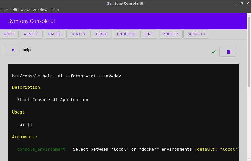The width and height of the screenshot is (251, 161).
Task: Select the CACHE tab
Action: pyautogui.click(x=54, y=34)
